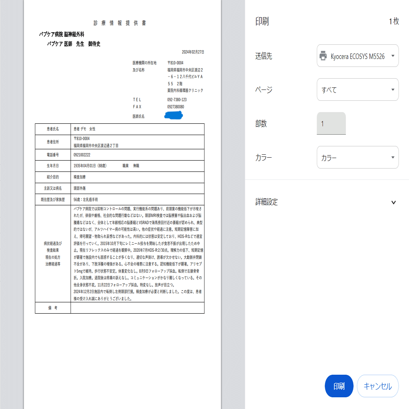
Task: Click the blue 印刷 button to print
Action: [x=339, y=386]
